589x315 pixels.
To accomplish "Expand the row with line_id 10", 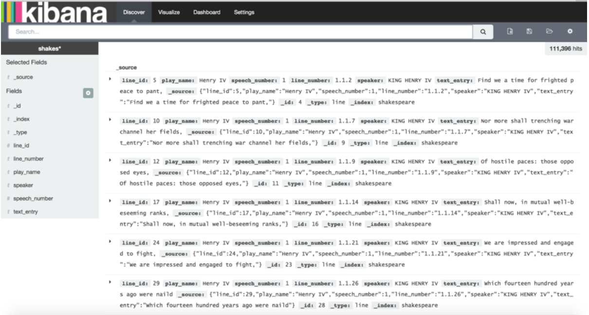I will click(x=110, y=119).
